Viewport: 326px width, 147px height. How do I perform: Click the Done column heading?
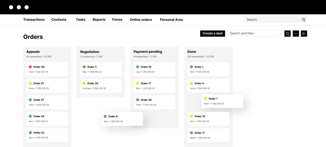click(192, 52)
